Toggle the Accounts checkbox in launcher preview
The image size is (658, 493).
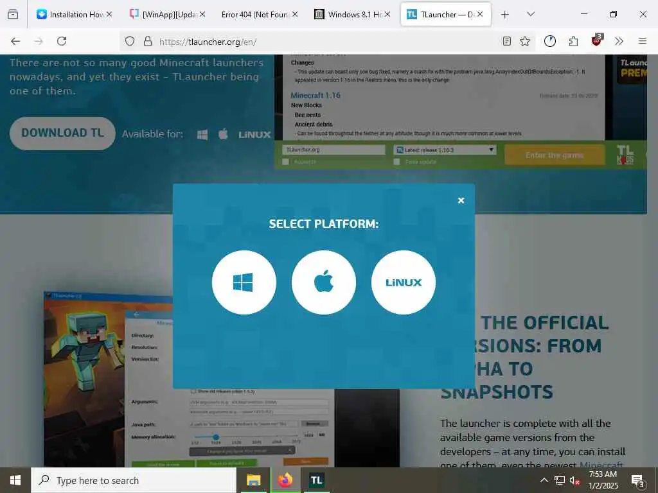click(x=286, y=162)
